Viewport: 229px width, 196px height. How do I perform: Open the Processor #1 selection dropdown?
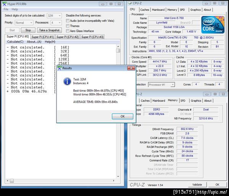click(161, 85)
